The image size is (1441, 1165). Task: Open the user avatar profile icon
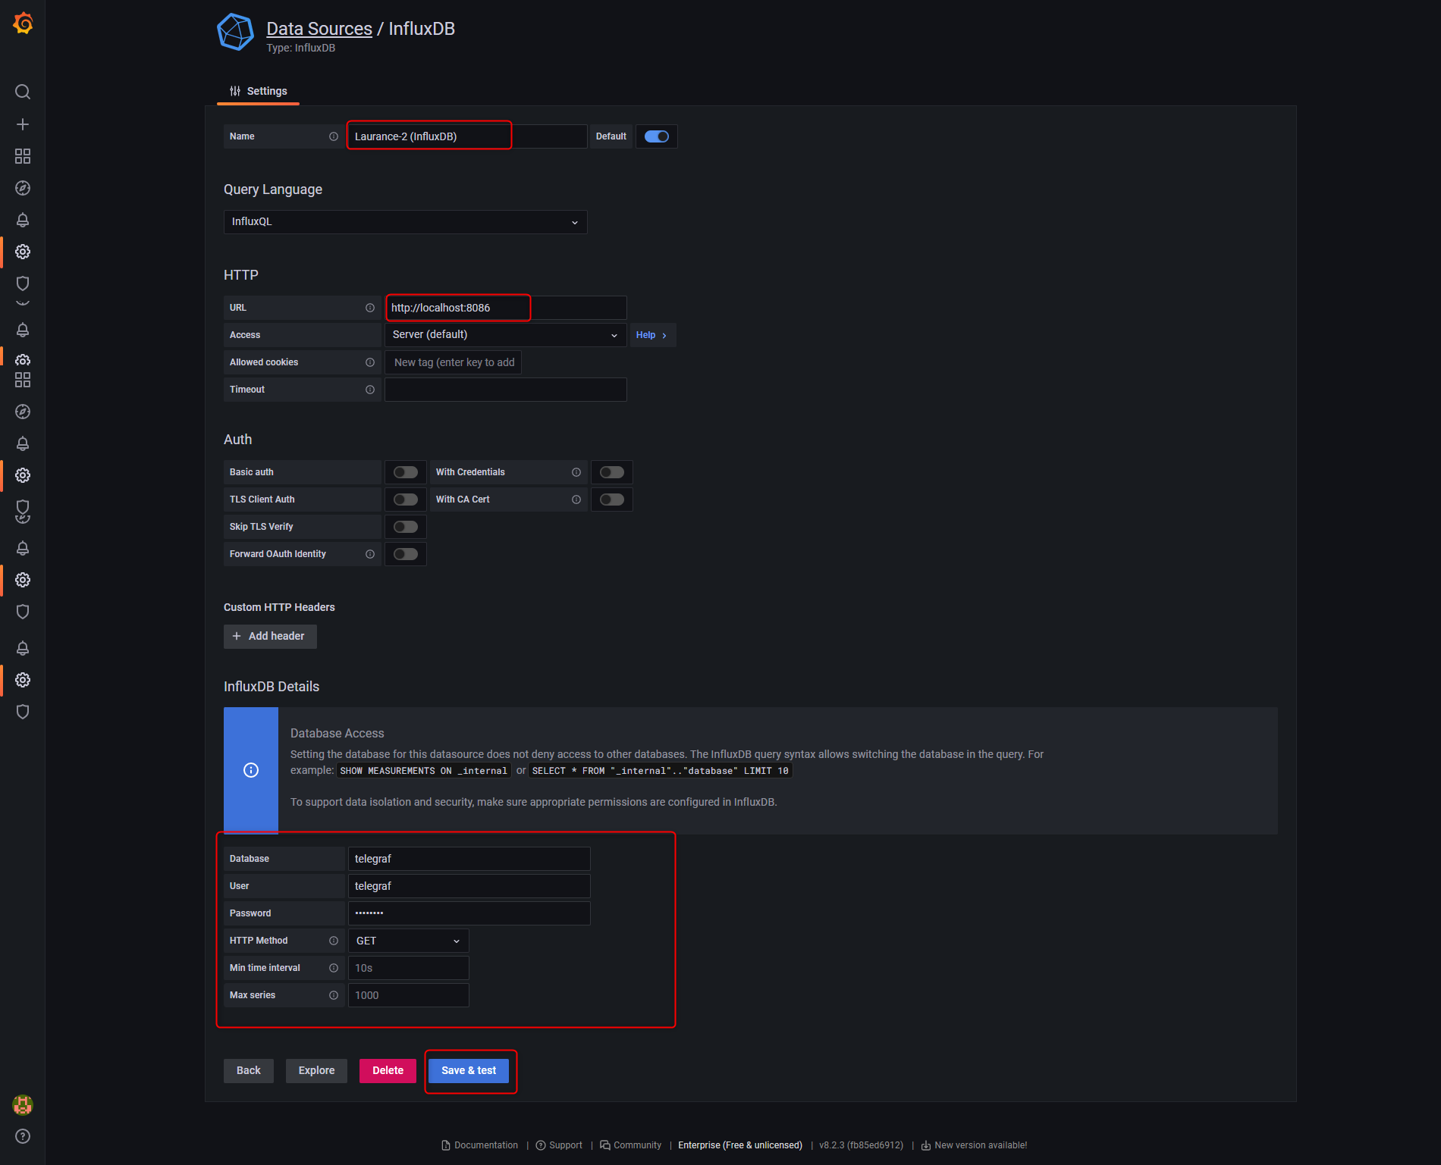(23, 1105)
